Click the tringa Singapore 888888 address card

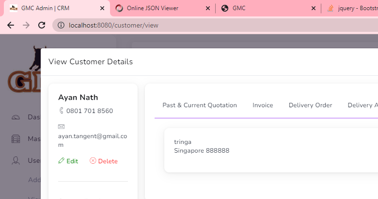[x=267, y=150]
